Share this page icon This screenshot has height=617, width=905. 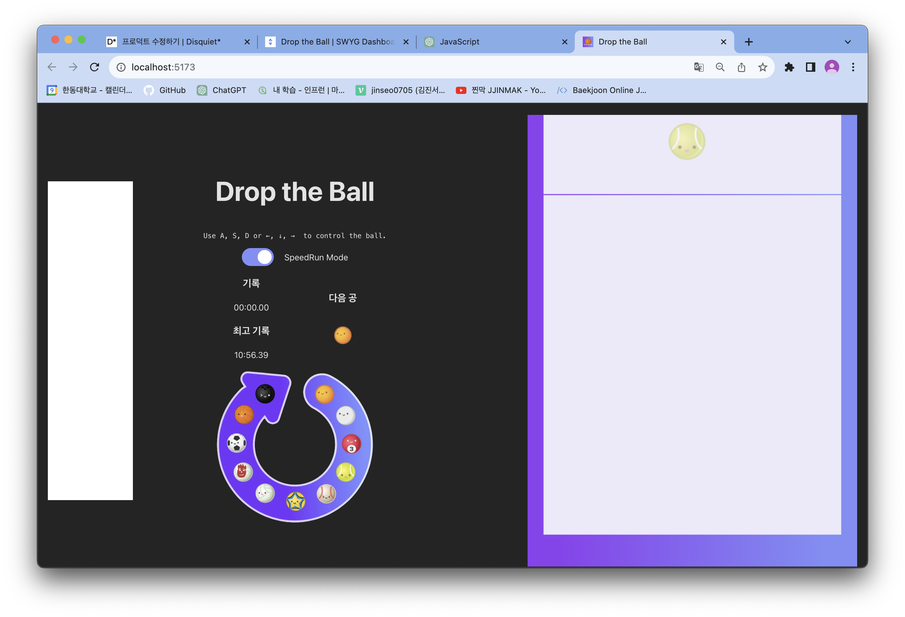(742, 67)
